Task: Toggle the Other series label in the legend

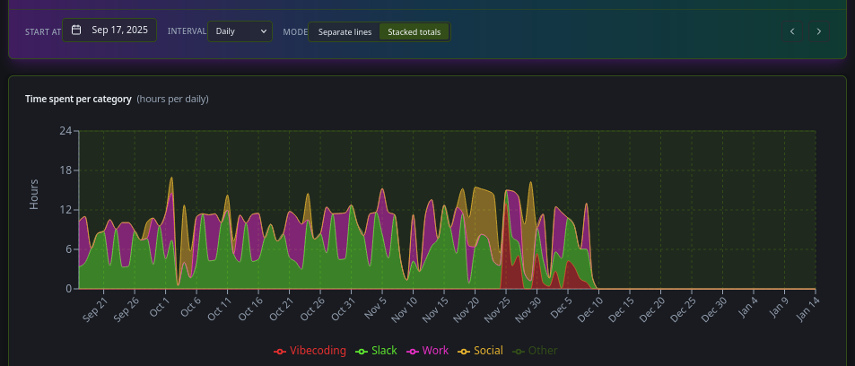Action: (542, 351)
